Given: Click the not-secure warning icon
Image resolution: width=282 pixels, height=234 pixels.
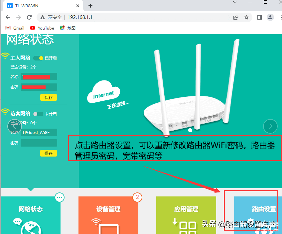Looking at the screenshot, I should 43,17.
